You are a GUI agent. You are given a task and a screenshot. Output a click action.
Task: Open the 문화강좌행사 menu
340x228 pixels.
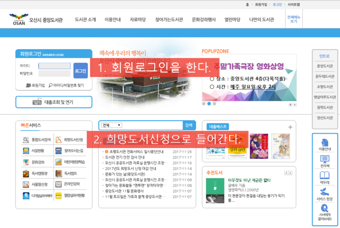click(204, 20)
